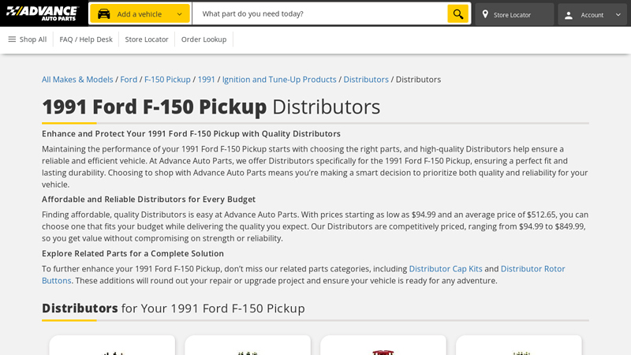This screenshot has height=355, width=631.
Task: Type in the part search field
Action: [319, 14]
